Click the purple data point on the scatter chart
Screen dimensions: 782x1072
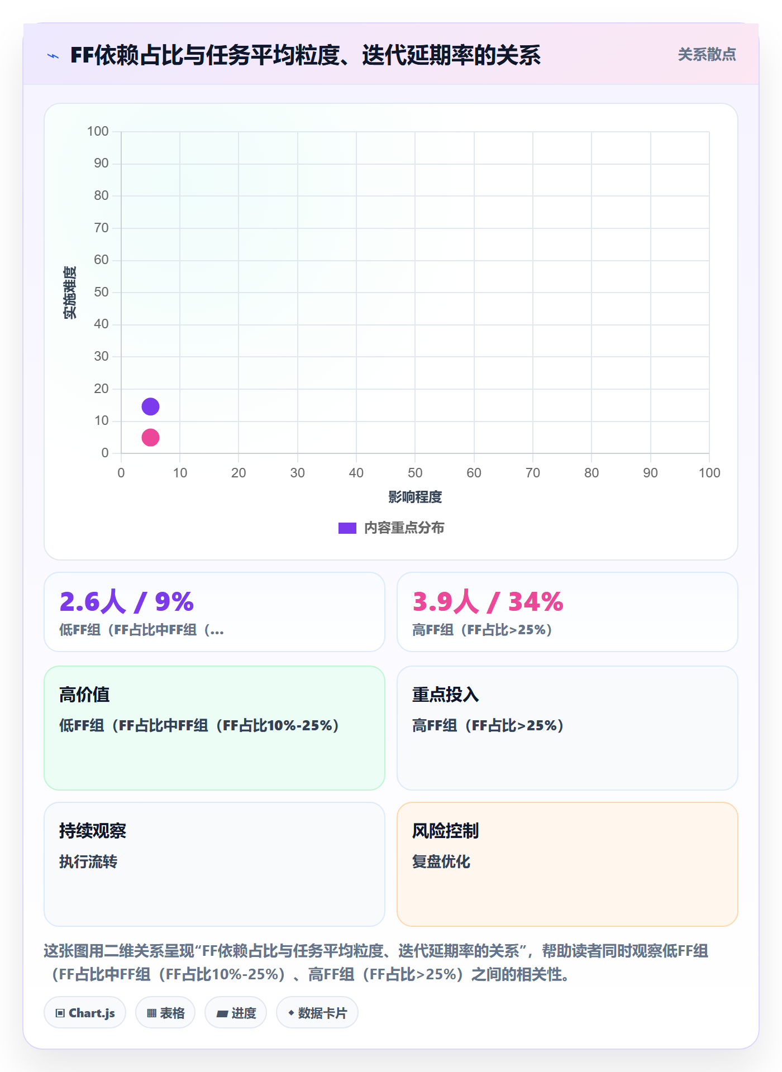(x=150, y=406)
